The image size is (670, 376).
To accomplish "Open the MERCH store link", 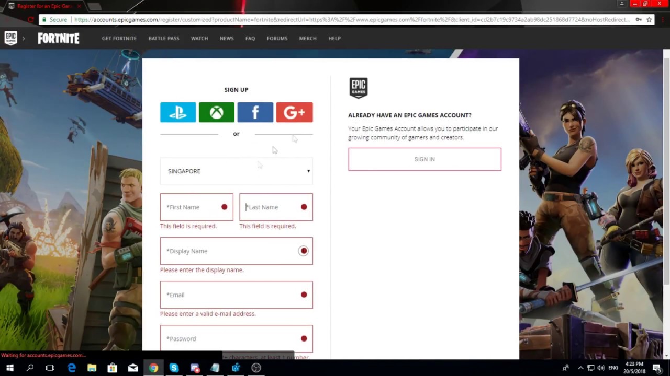I will pos(308,38).
